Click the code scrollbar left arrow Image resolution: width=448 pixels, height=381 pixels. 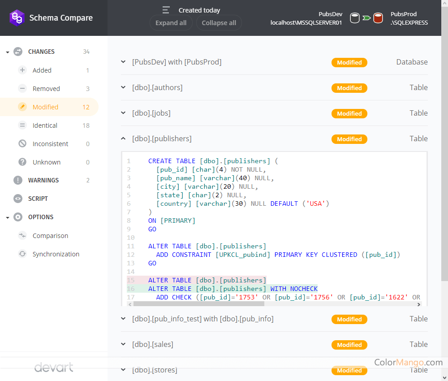tap(130, 304)
